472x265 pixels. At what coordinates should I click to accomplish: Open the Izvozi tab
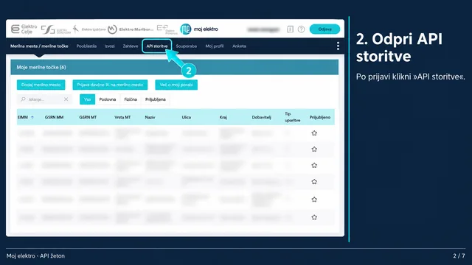pyautogui.click(x=110, y=46)
